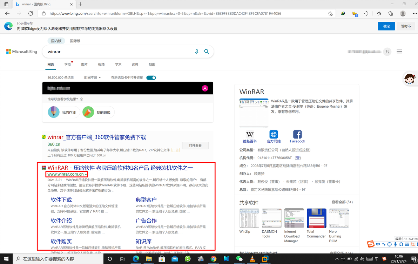Viewport: 418px width, 264px height.
Task: Open a new browser tab with plus icon
Action: [x=80, y=4]
